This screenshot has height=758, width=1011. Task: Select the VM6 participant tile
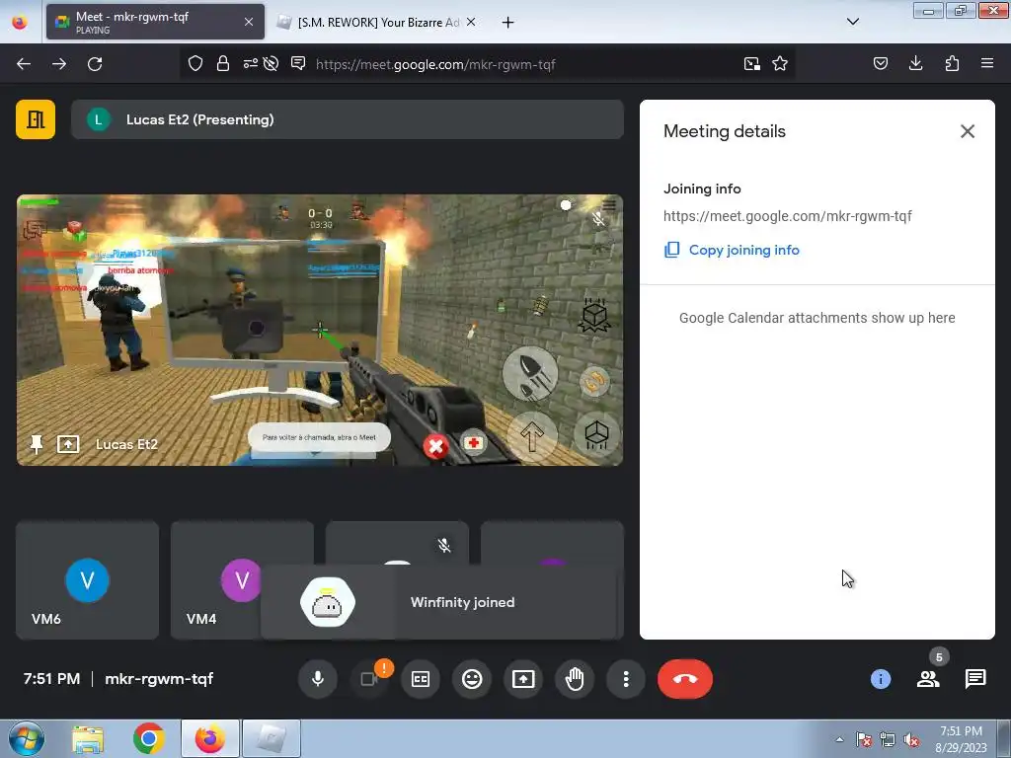point(87,580)
